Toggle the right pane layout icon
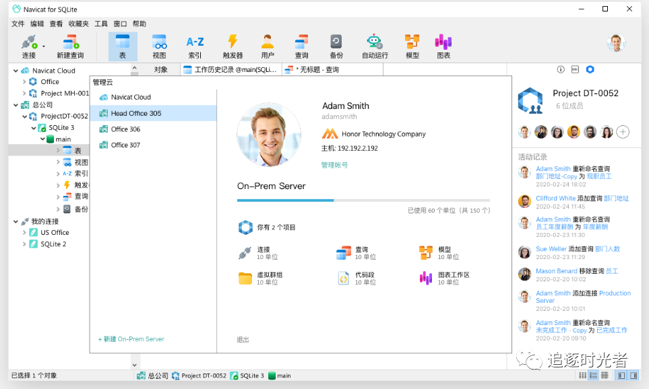Viewport: 649px width, 389px height. 633,376
